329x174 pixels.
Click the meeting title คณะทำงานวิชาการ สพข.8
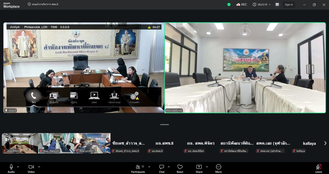point(45,4)
